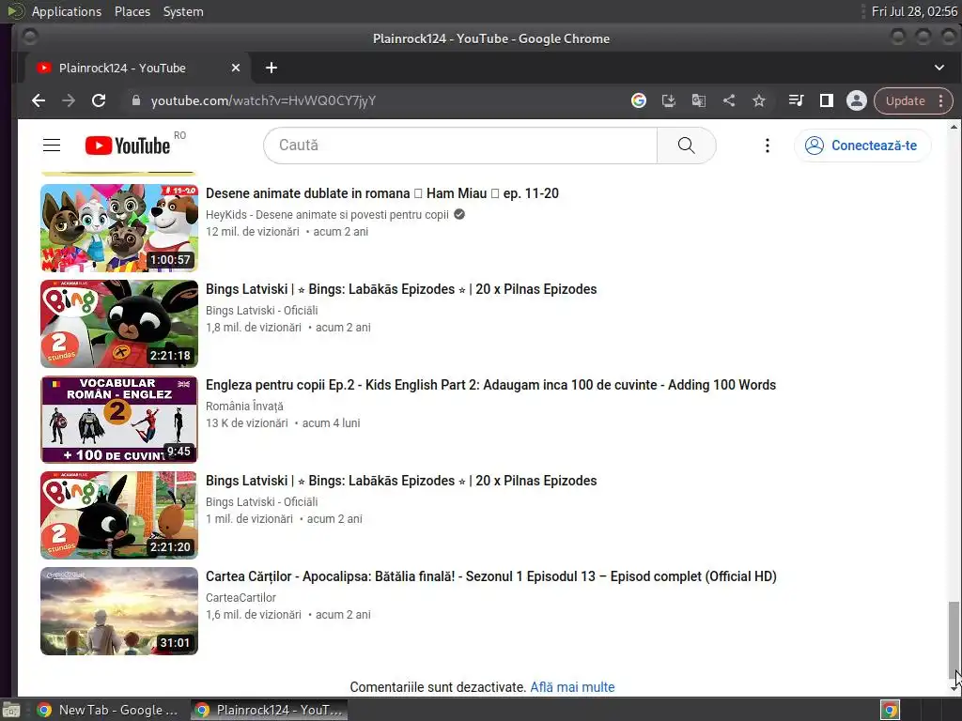
Task: Open media controls icon in Chrome toolbar
Action: [796, 100]
